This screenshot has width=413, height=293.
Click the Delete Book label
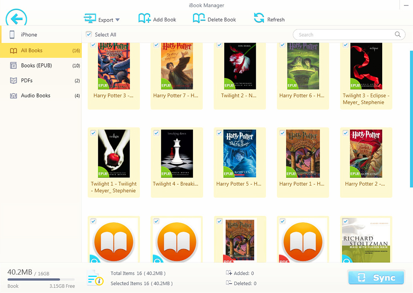222,20
